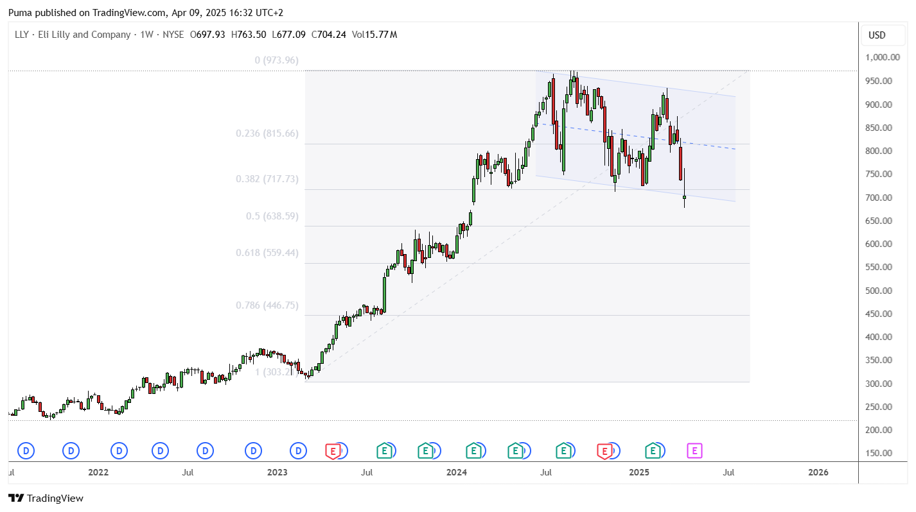
Task: Click the low price L677.09 value
Action: (290, 35)
